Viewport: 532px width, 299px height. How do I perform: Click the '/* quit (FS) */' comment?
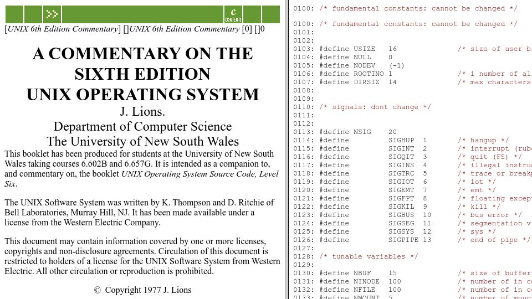pyautogui.click(x=489, y=157)
